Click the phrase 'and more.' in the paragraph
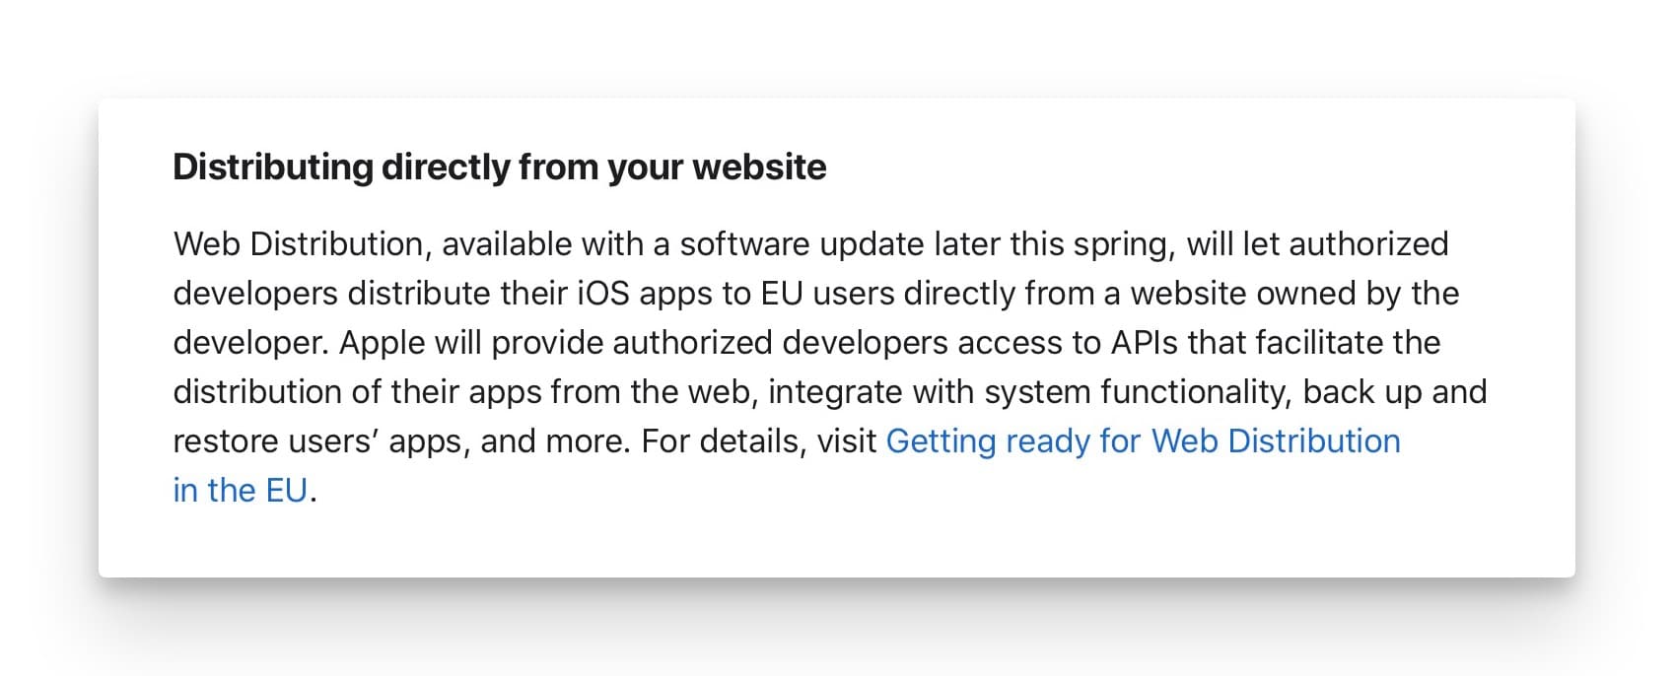 click(x=556, y=441)
